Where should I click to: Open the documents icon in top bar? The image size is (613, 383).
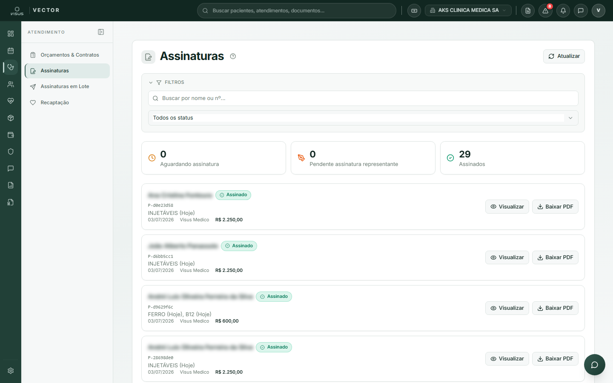tap(528, 11)
